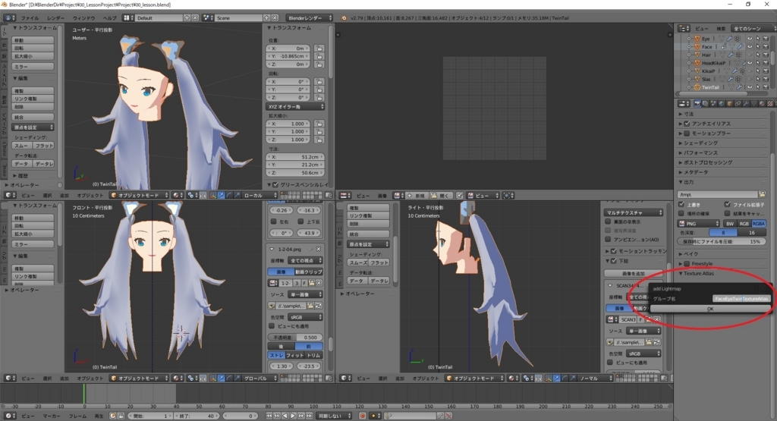Open the Render Layers properties tab icon
The image size is (777, 421).
click(x=705, y=103)
